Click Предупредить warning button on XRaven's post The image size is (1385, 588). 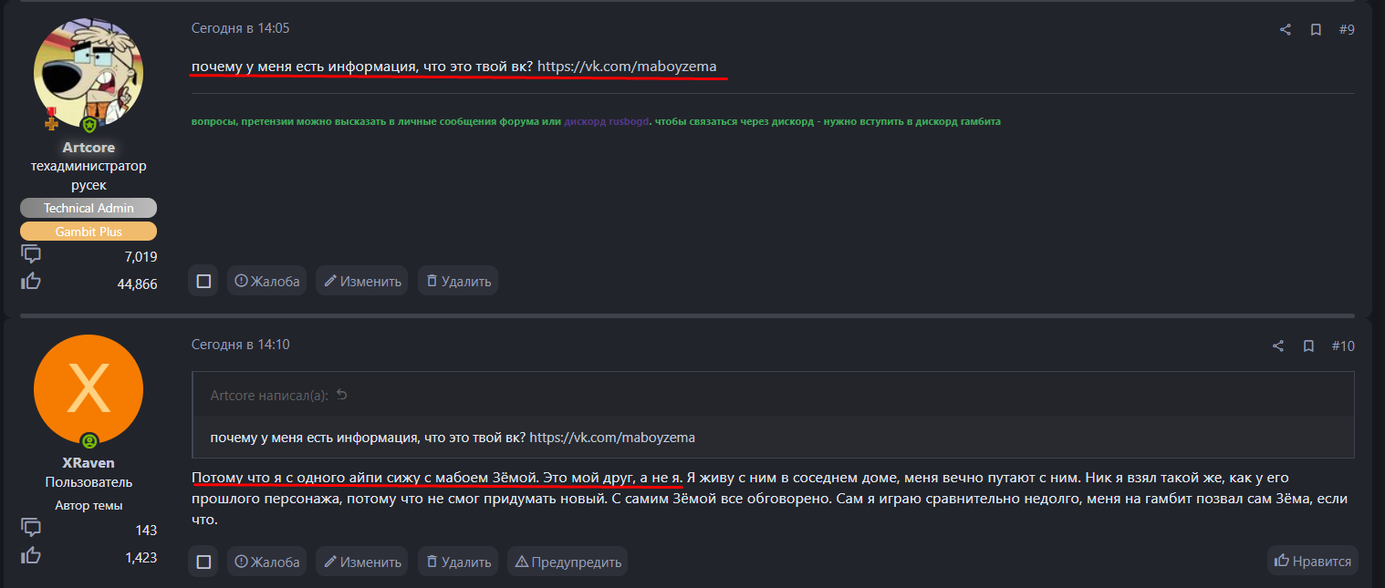point(568,562)
